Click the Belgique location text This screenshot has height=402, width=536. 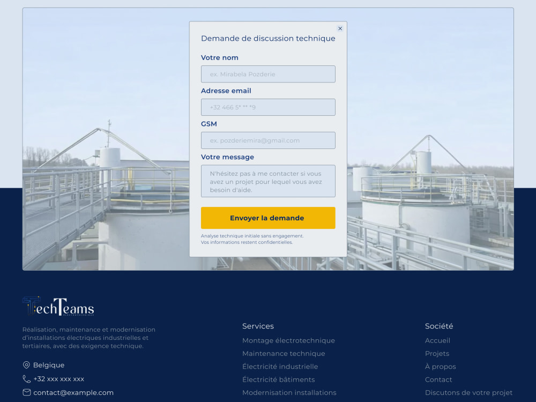49,365
